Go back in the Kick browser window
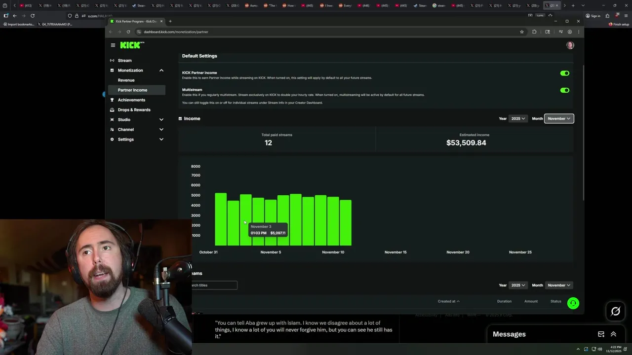632x355 pixels. point(111,32)
